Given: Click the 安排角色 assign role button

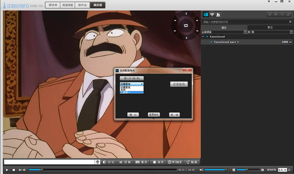Looking at the screenshot, I should coord(179,84).
